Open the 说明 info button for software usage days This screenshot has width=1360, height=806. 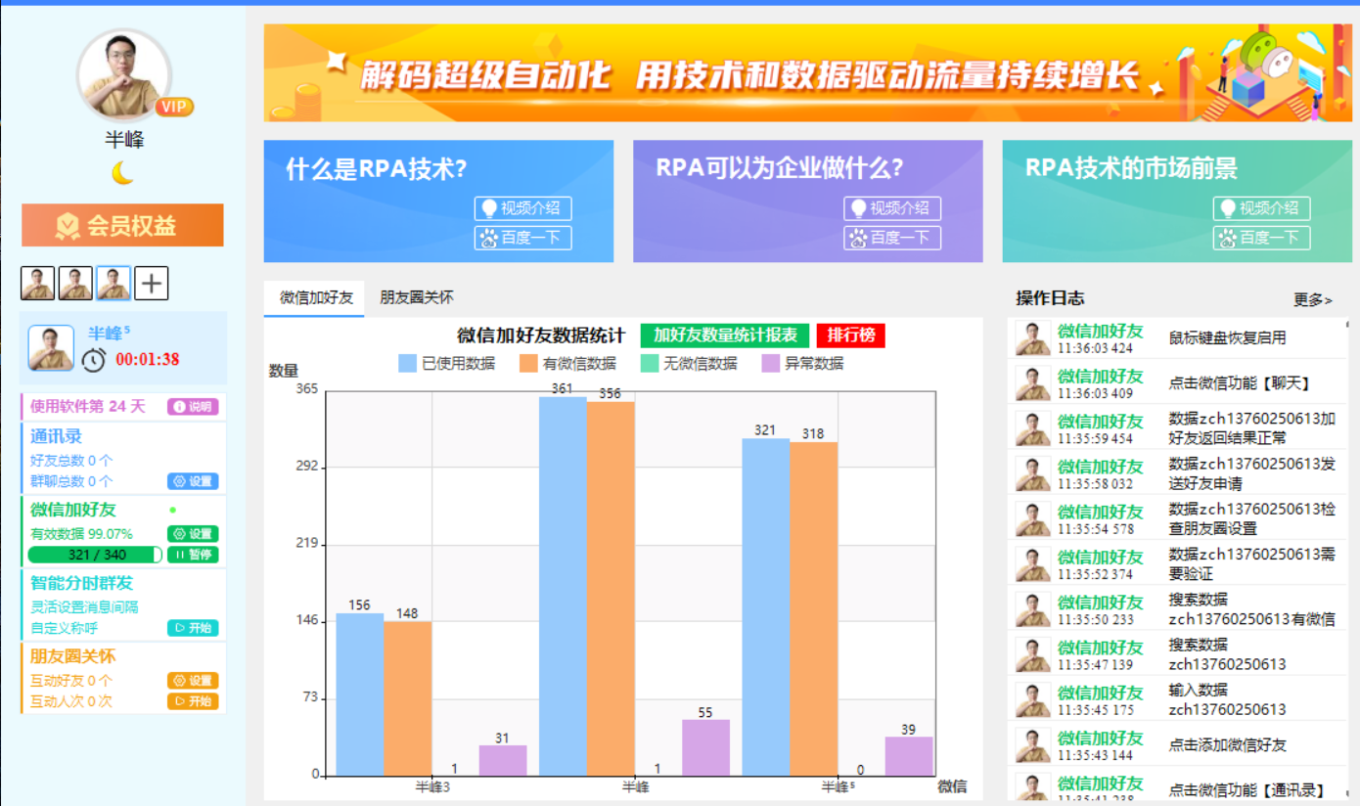[x=193, y=407]
